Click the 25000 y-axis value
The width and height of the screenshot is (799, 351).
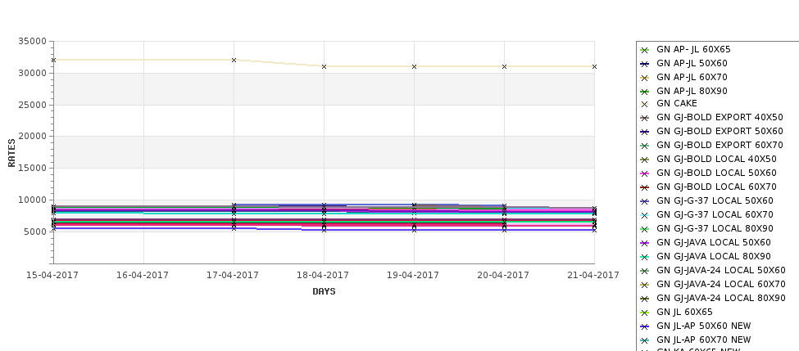pos(33,105)
